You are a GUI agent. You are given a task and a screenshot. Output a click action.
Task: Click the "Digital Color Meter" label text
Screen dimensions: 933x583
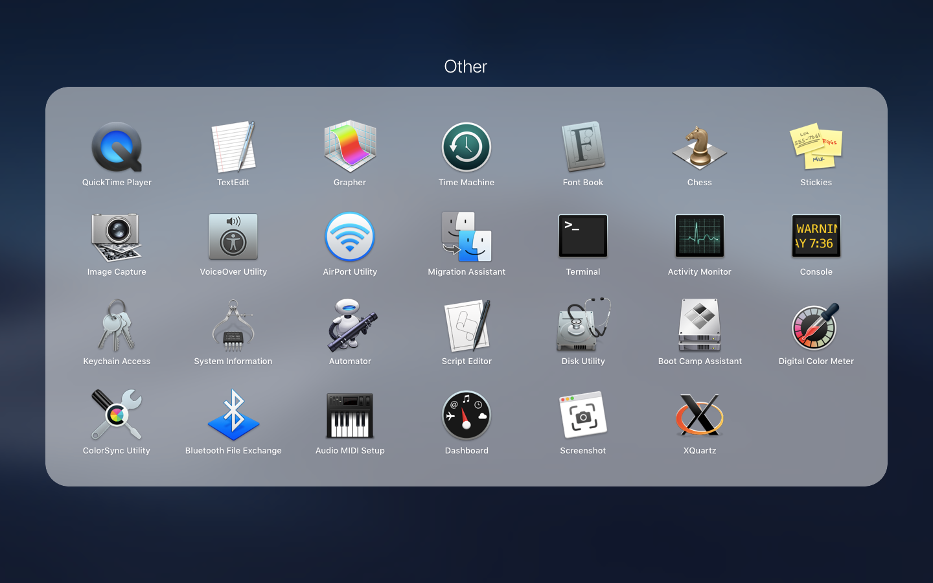[x=816, y=361]
